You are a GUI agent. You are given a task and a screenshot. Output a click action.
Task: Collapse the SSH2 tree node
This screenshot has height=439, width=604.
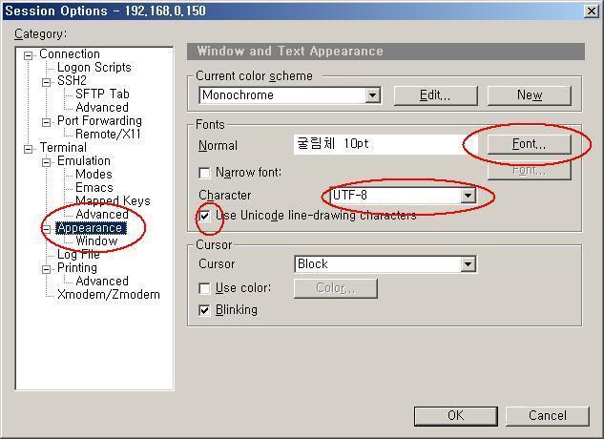click(46, 82)
